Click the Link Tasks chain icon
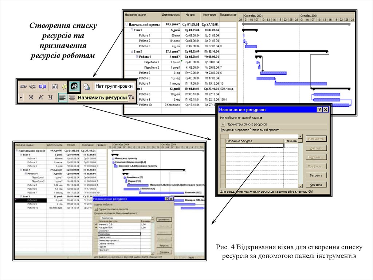This screenshot has width=373, height=280. (x=23, y=87)
